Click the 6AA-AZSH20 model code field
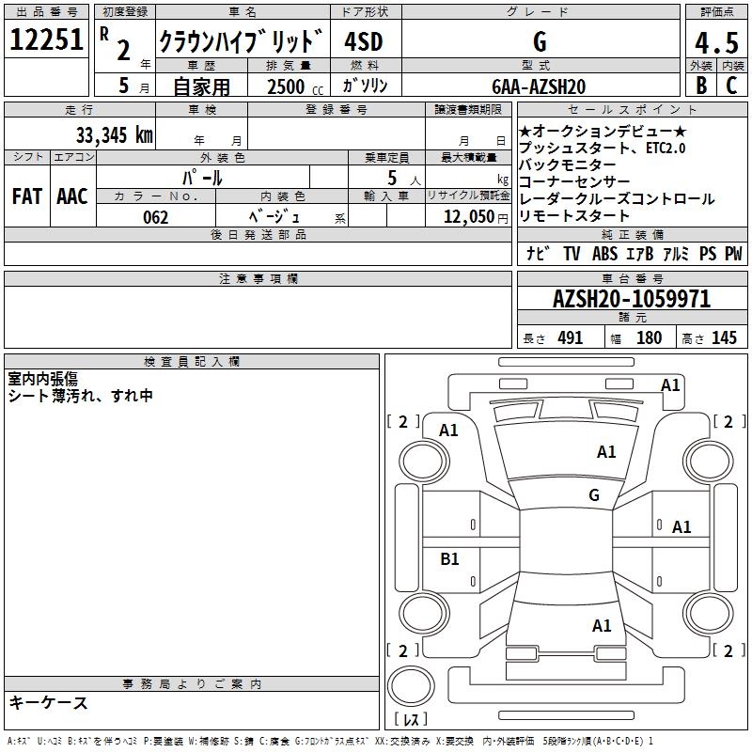Screen dimensions: 752x752 pos(539,86)
